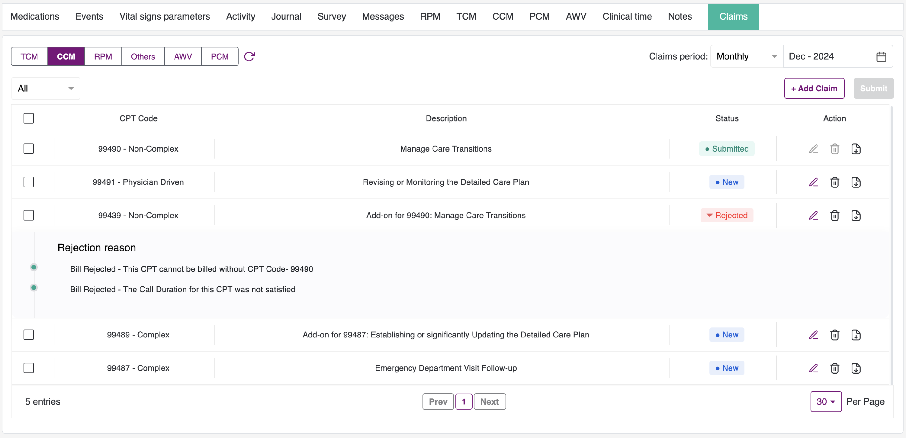
Task: Open the Monthly claims period dropdown
Action: click(x=746, y=56)
